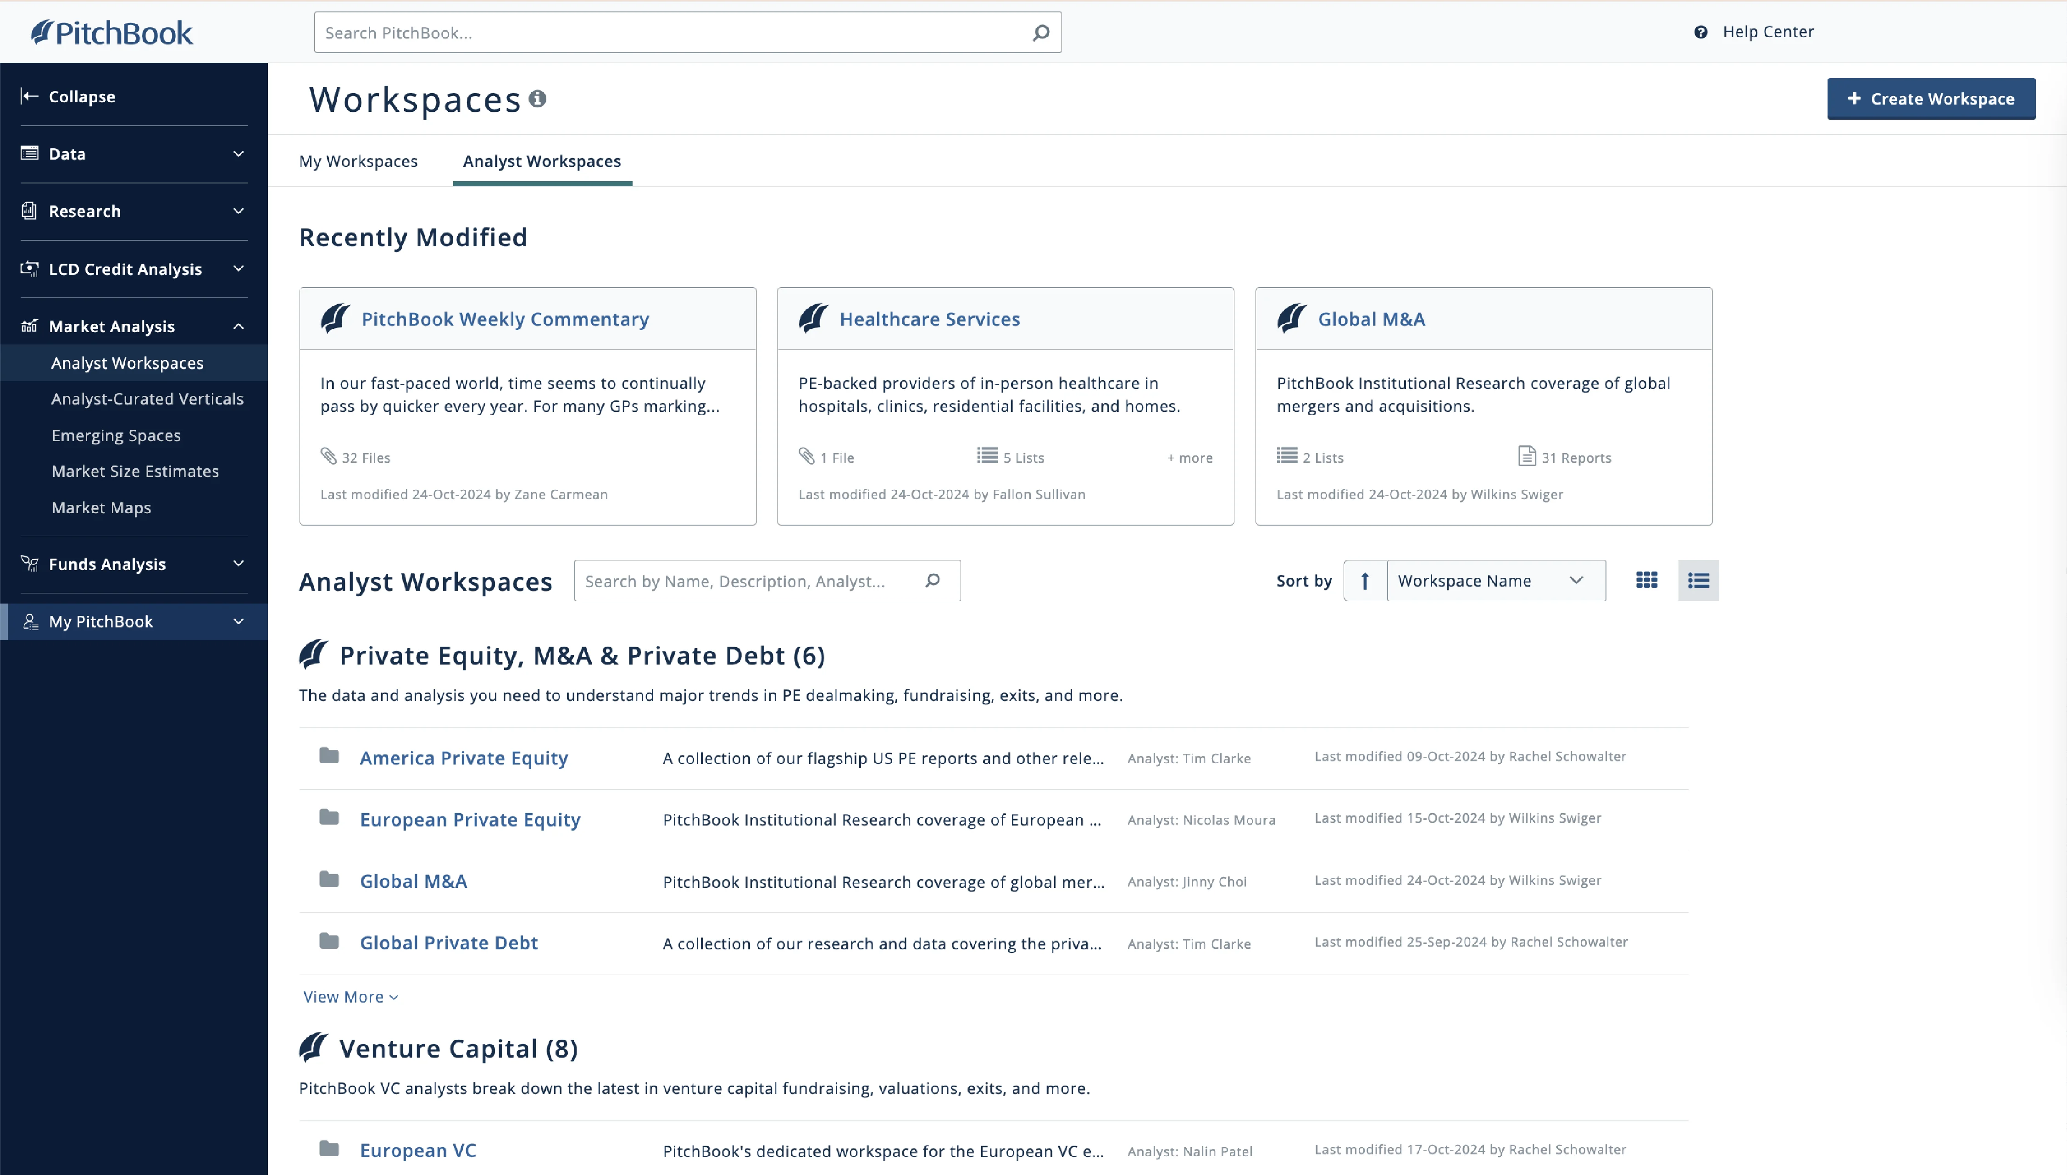Click the folder icon for America Private Equity

[329, 756]
